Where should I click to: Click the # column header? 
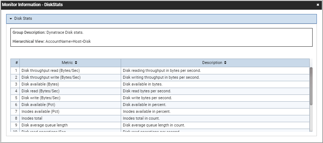tap(15, 63)
